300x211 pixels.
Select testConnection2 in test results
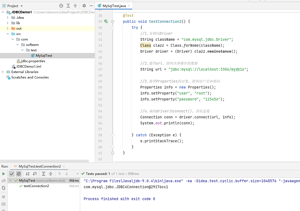tap(36, 186)
